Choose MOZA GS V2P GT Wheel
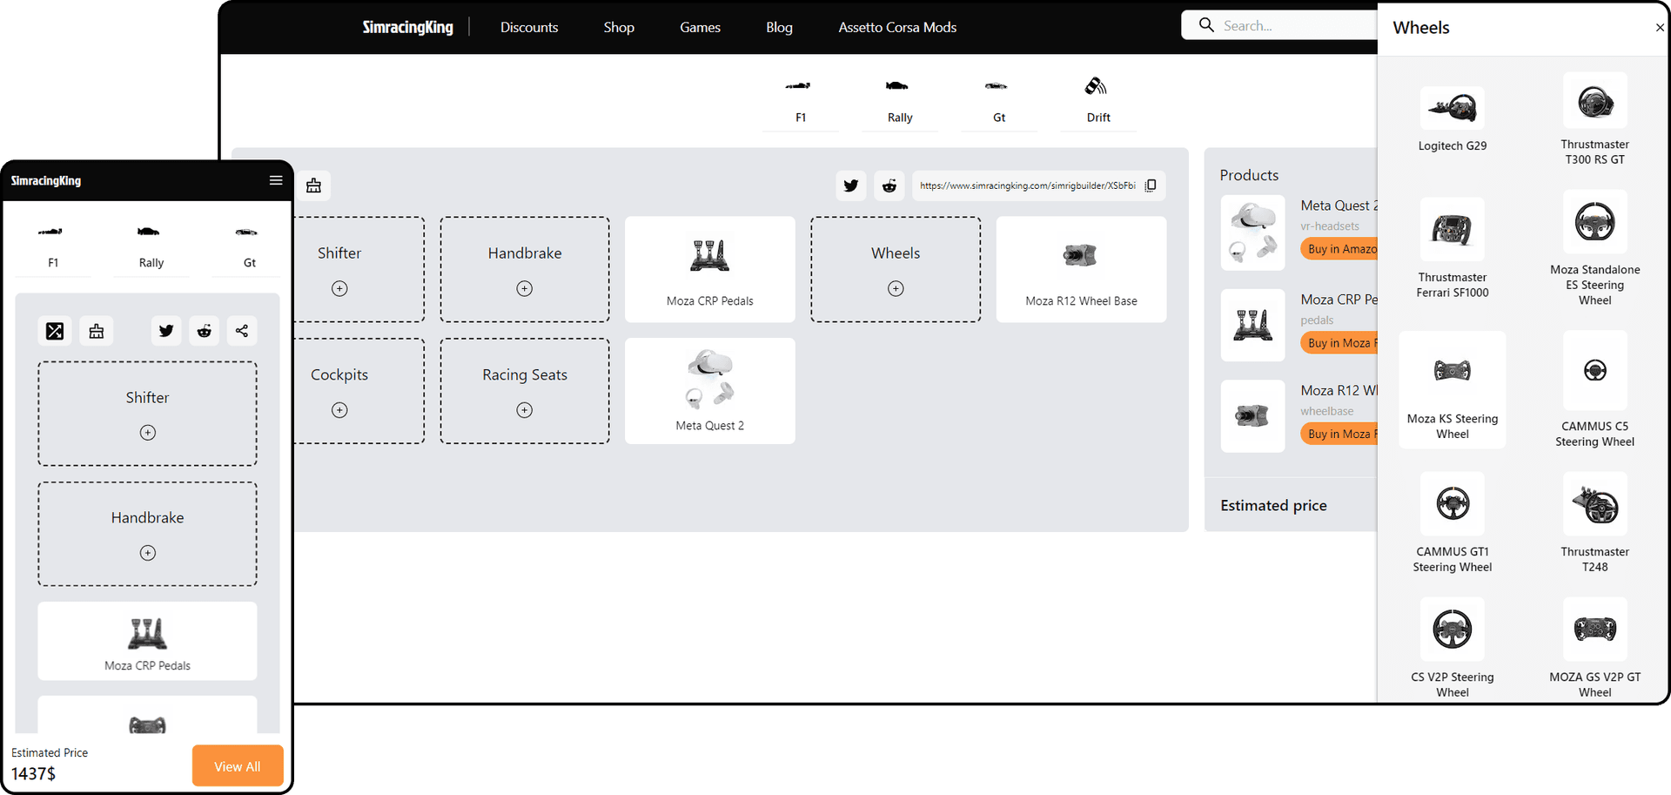 tap(1594, 648)
